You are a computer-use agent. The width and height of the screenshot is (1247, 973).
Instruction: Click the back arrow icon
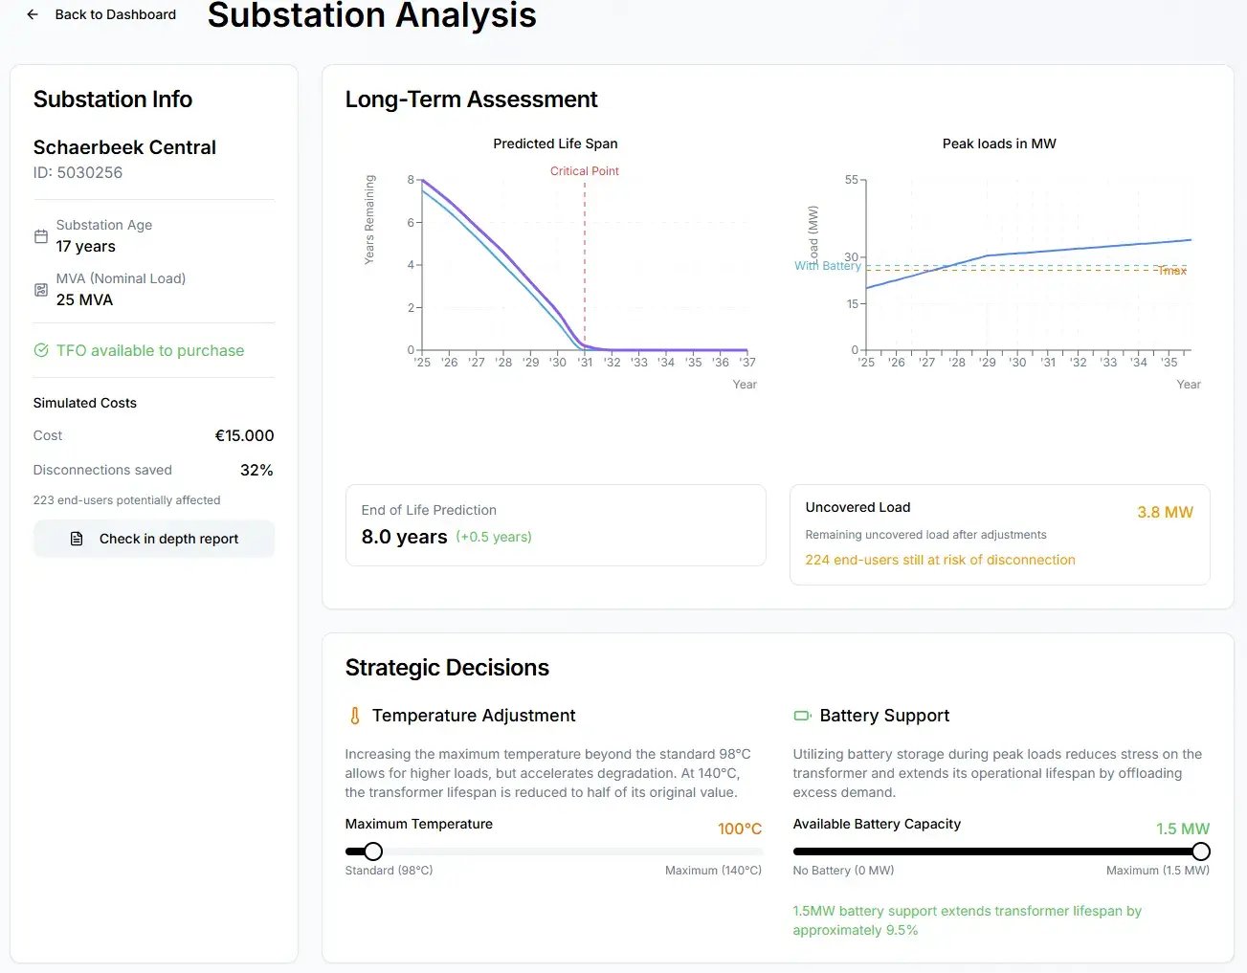(33, 14)
